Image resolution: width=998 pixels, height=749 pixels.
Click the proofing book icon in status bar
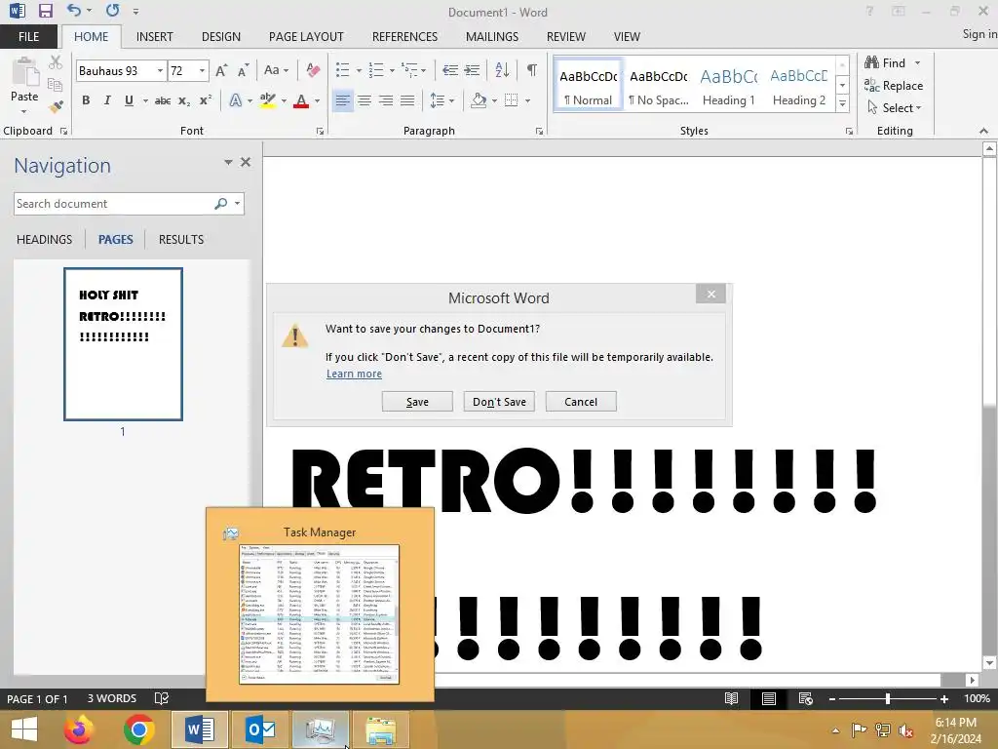[162, 698]
